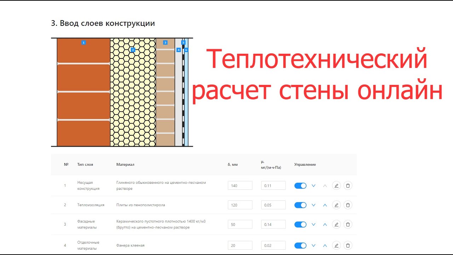
Task: Click thickness field with value 120
Action: click(x=240, y=205)
